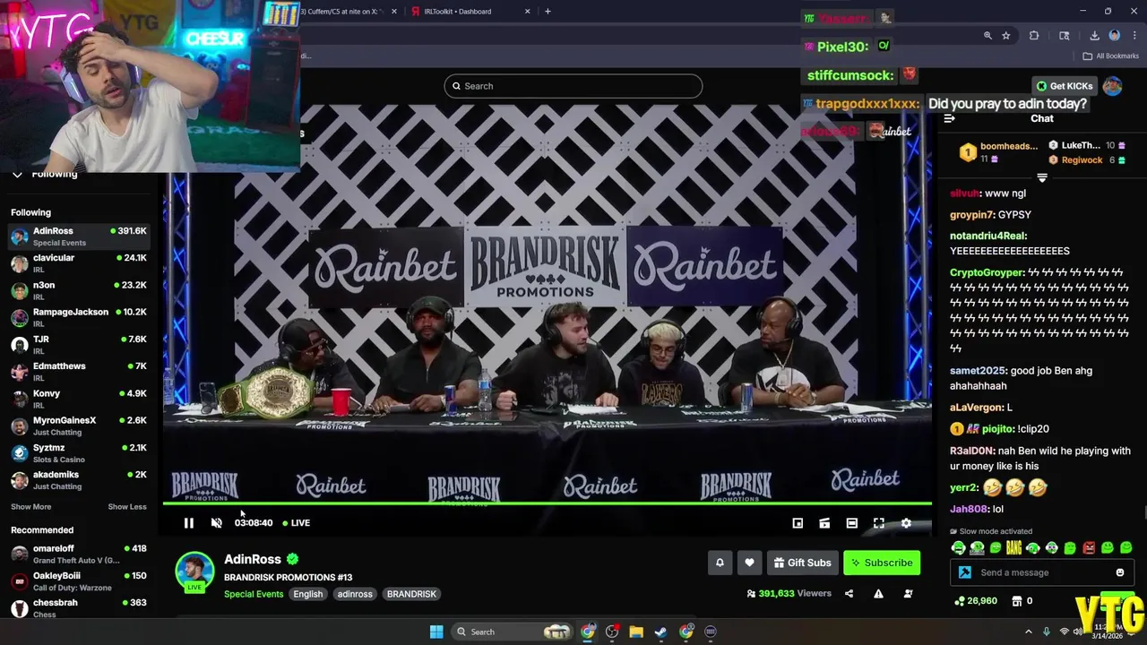
Task: Expand following list with Show More
Action: pyautogui.click(x=30, y=507)
